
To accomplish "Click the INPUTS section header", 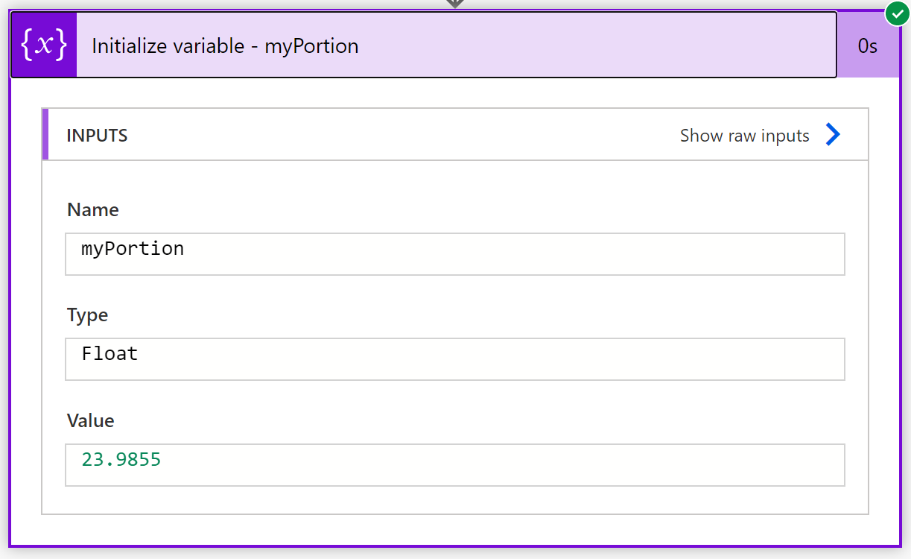I will [97, 135].
